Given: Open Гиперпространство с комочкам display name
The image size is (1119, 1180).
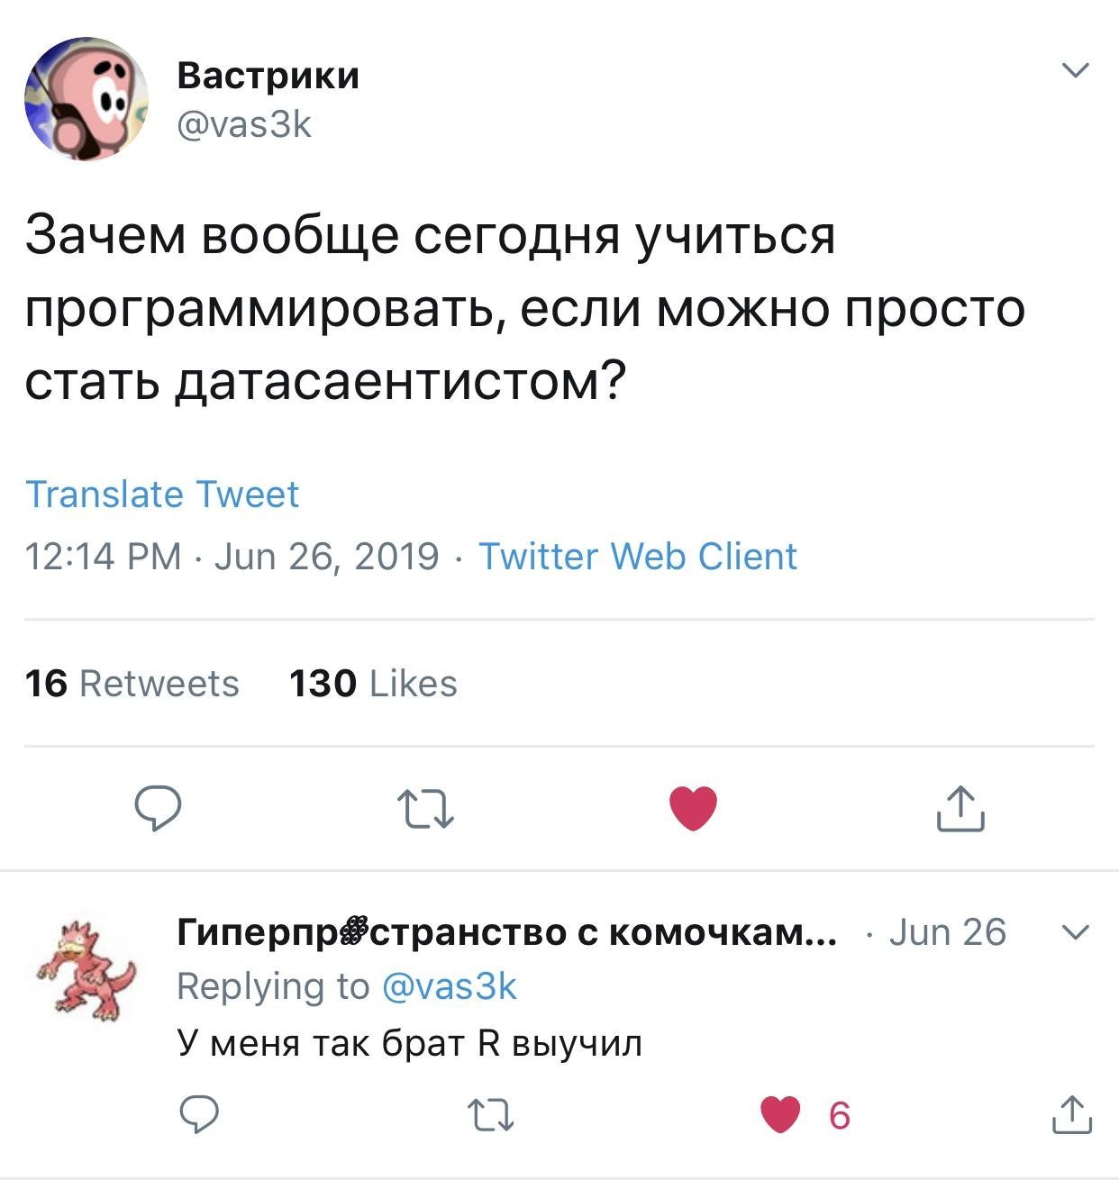Looking at the screenshot, I should pyautogui.click(x=506, y=932).
